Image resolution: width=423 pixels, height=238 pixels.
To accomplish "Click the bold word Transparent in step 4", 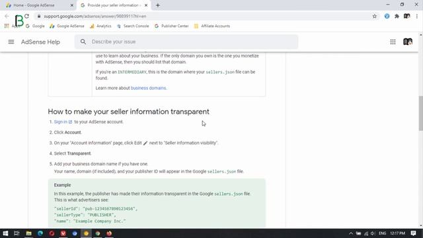I will tap(79, 153).
